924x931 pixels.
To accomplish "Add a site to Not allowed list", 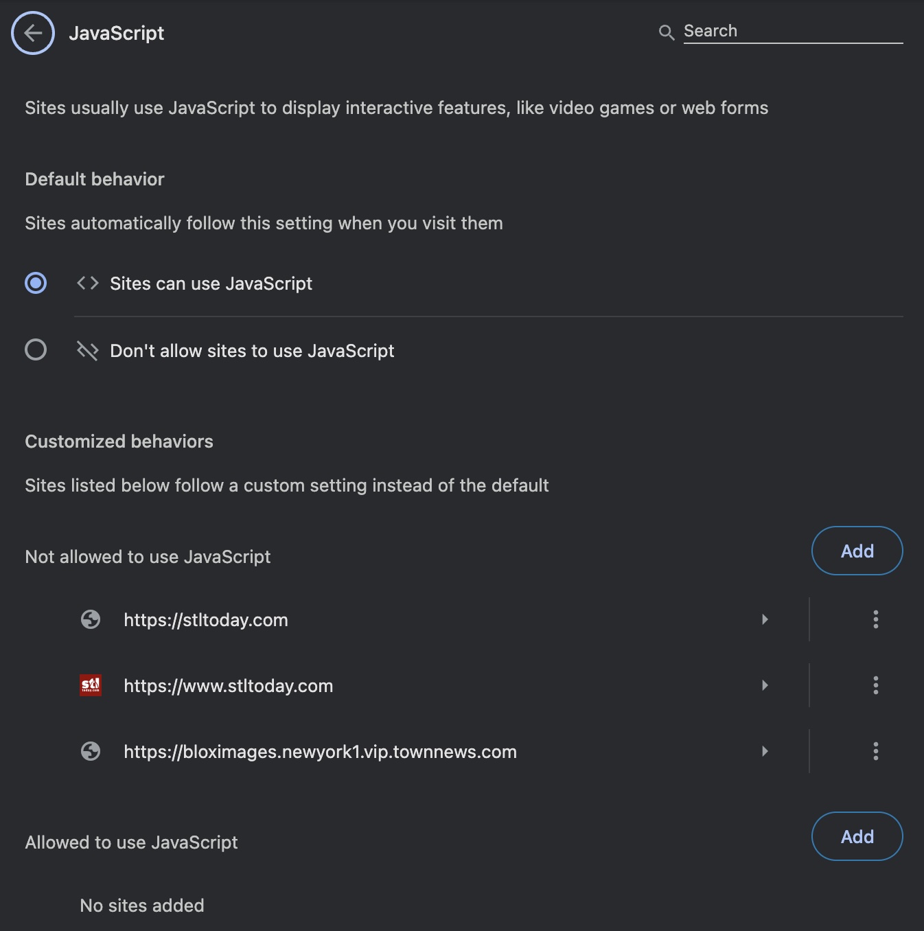I will pos(857,551).
